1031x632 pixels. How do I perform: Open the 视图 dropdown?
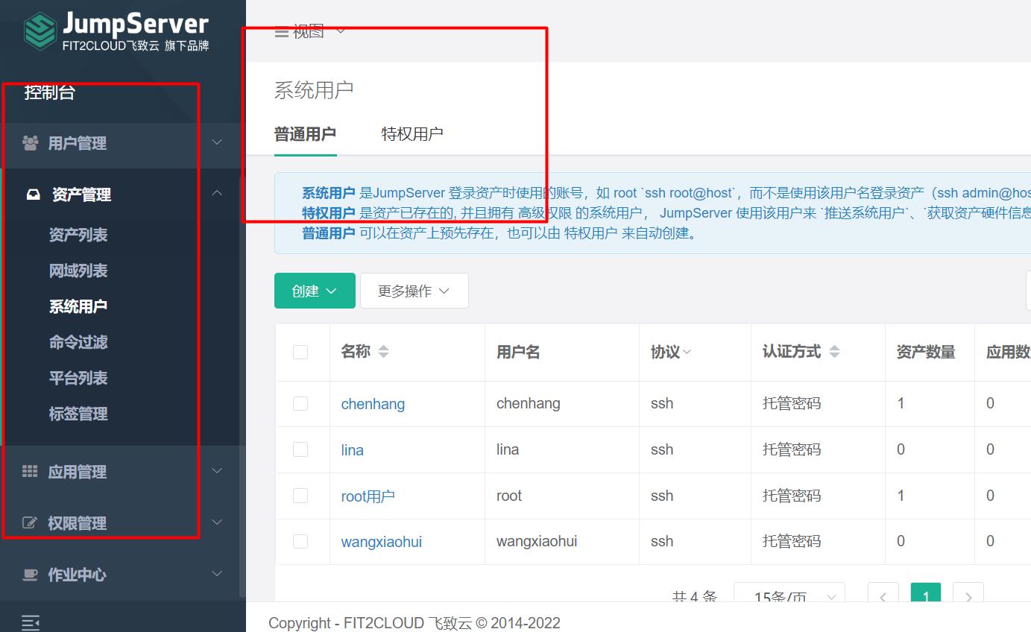coord(310,32)
